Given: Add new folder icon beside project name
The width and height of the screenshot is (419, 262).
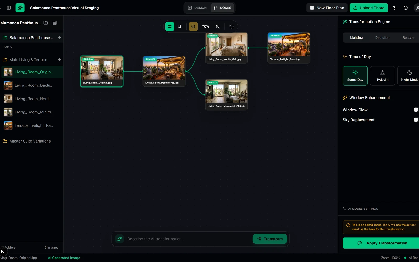Looking at the screenshot, I should (x=46, y=23).
